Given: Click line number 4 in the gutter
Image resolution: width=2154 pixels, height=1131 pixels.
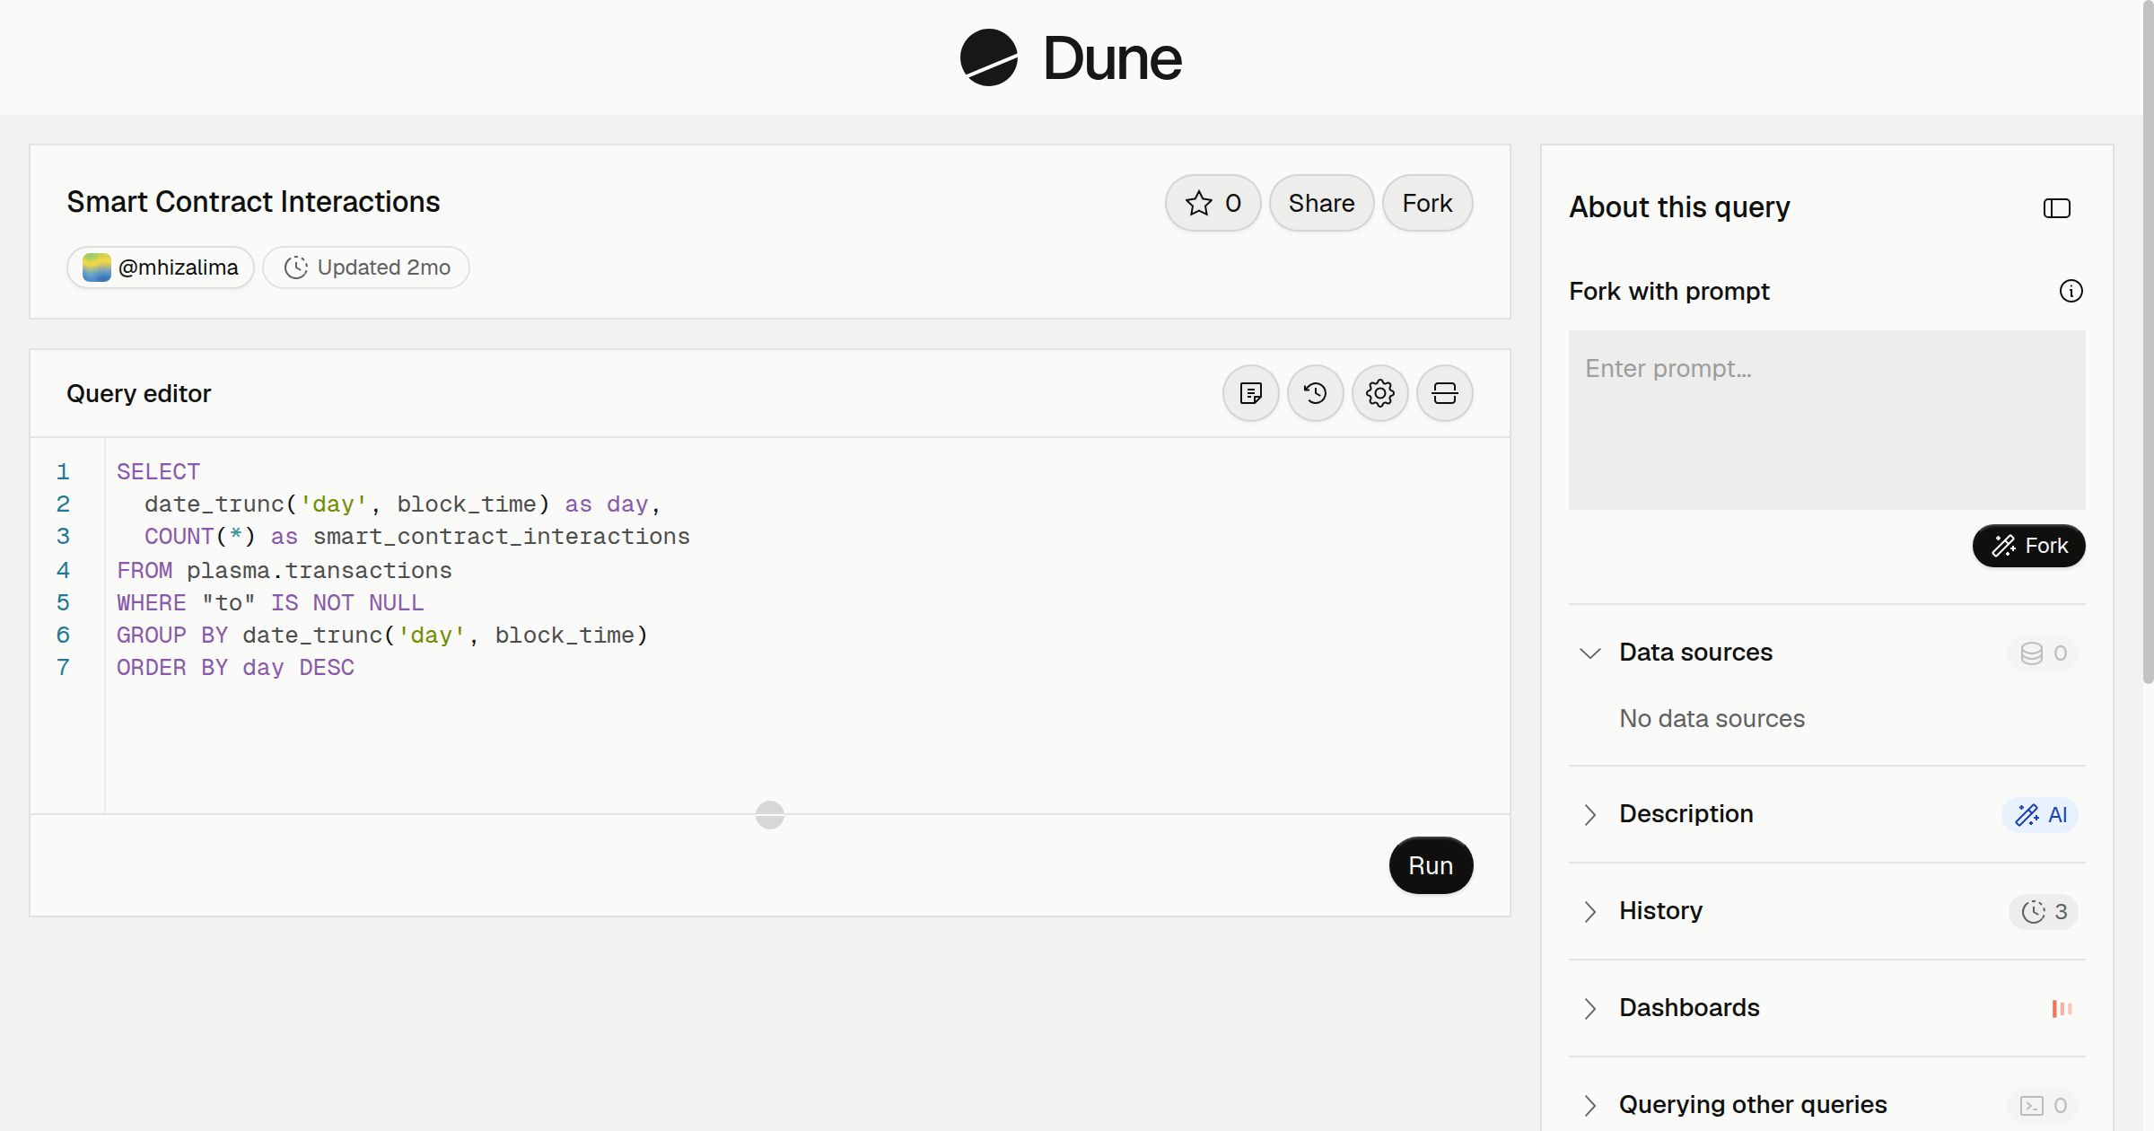Looking at the screenshot, I should pyautogui.click(x=63, y=571).
